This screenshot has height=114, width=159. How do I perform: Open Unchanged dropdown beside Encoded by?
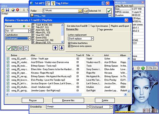[111, 107]
